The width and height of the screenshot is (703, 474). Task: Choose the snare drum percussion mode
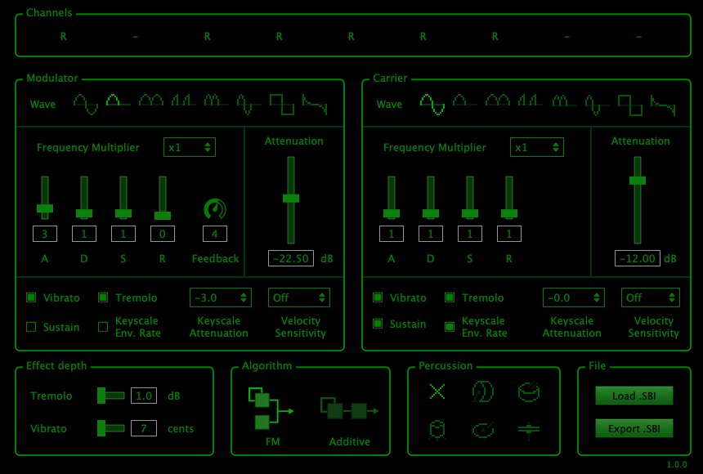529,392
